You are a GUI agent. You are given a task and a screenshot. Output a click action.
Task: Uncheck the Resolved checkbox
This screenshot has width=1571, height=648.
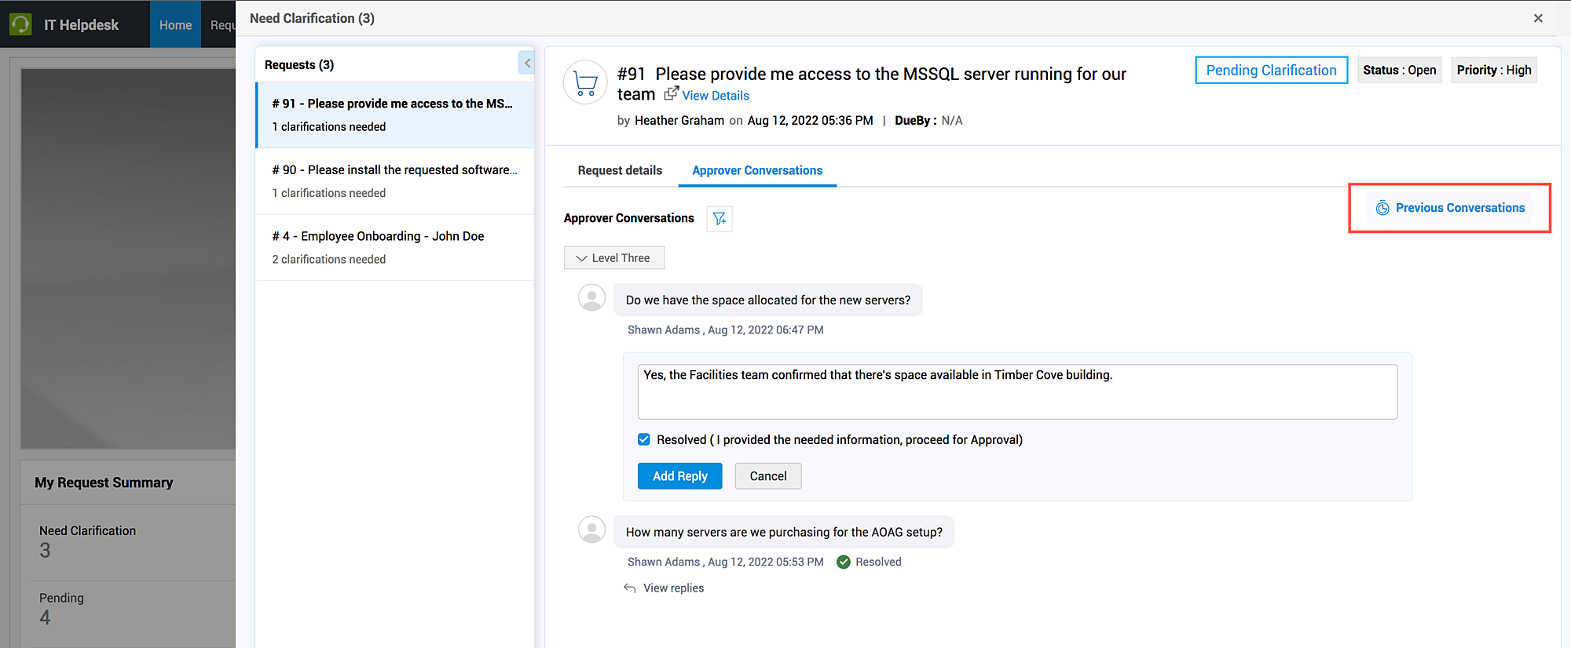point(644,439)
